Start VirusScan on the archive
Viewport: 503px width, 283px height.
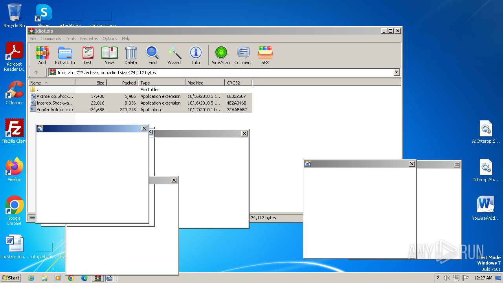(221, 55)
